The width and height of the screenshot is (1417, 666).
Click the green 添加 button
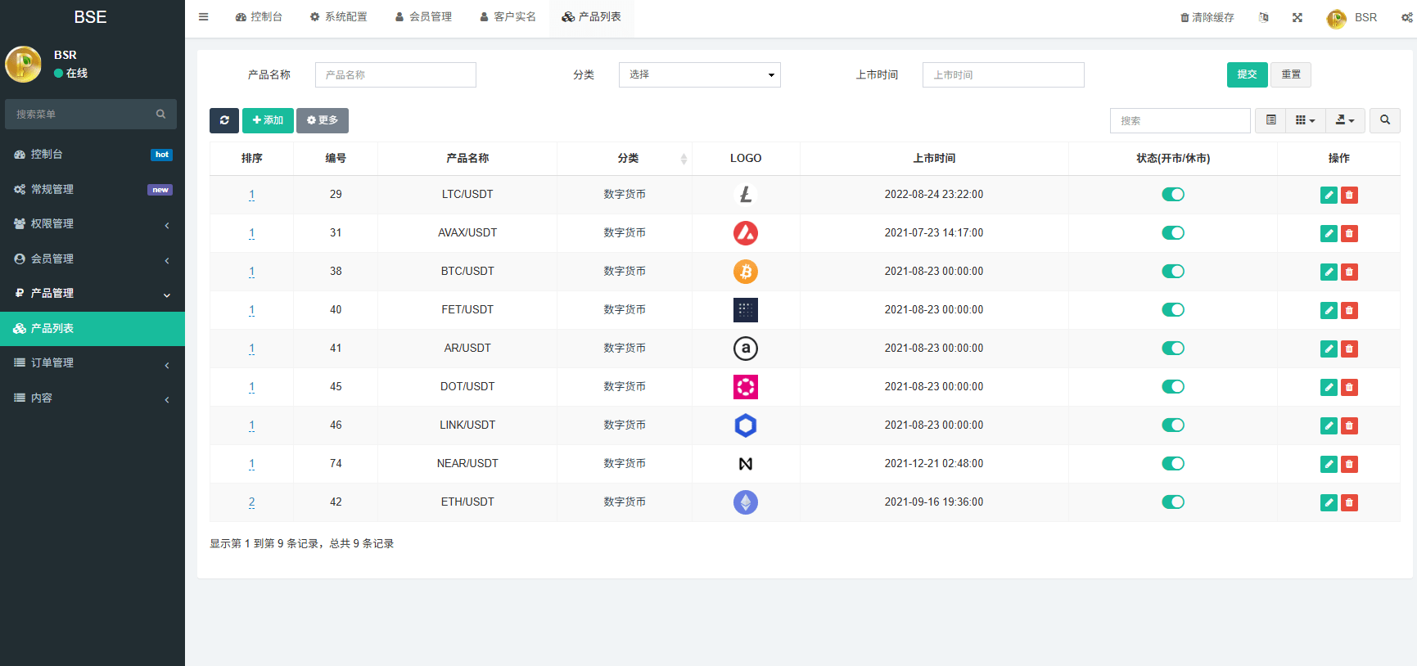pyautogui.click(x=268, y=120)
